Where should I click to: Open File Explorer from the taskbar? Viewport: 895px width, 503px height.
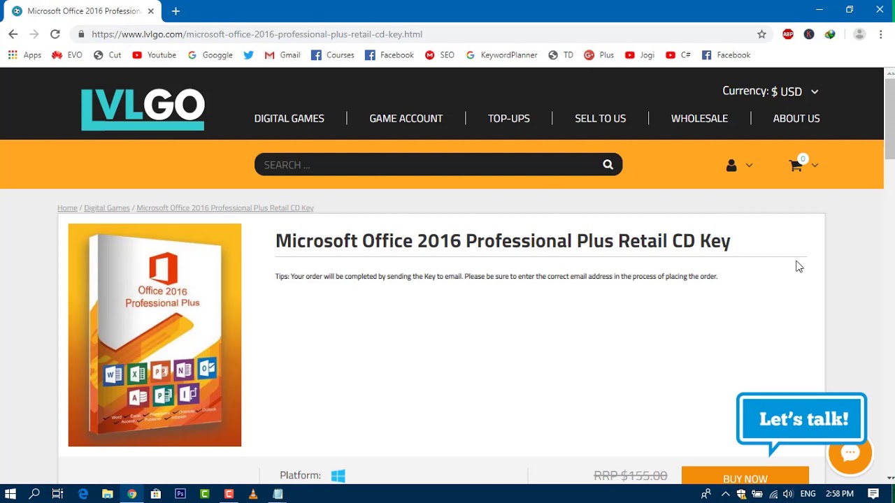107,494
